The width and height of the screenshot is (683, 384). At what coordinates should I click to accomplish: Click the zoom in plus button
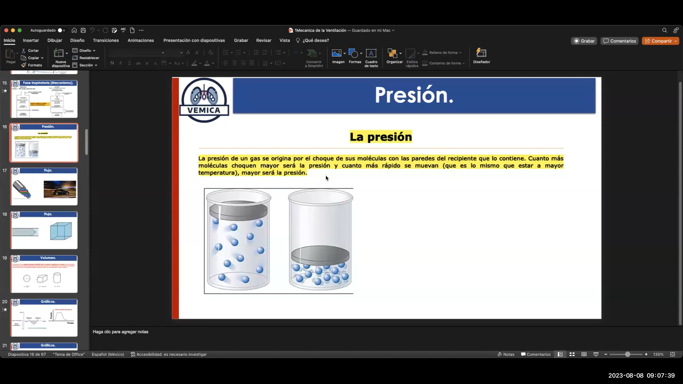646,354
